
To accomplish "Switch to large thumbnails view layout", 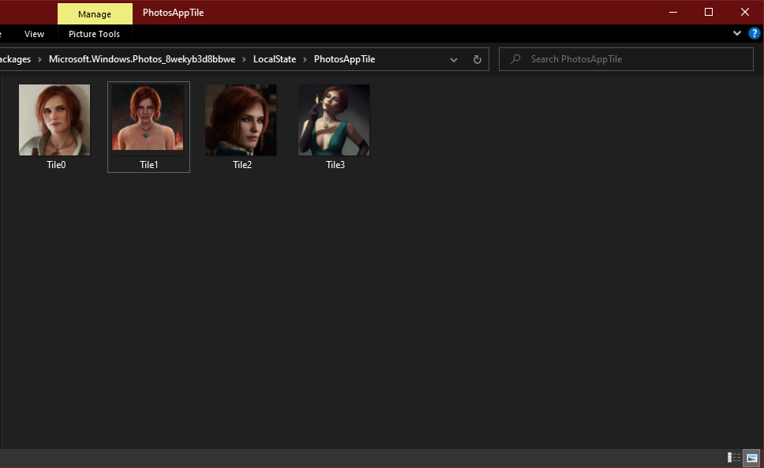I will [752, 457].
